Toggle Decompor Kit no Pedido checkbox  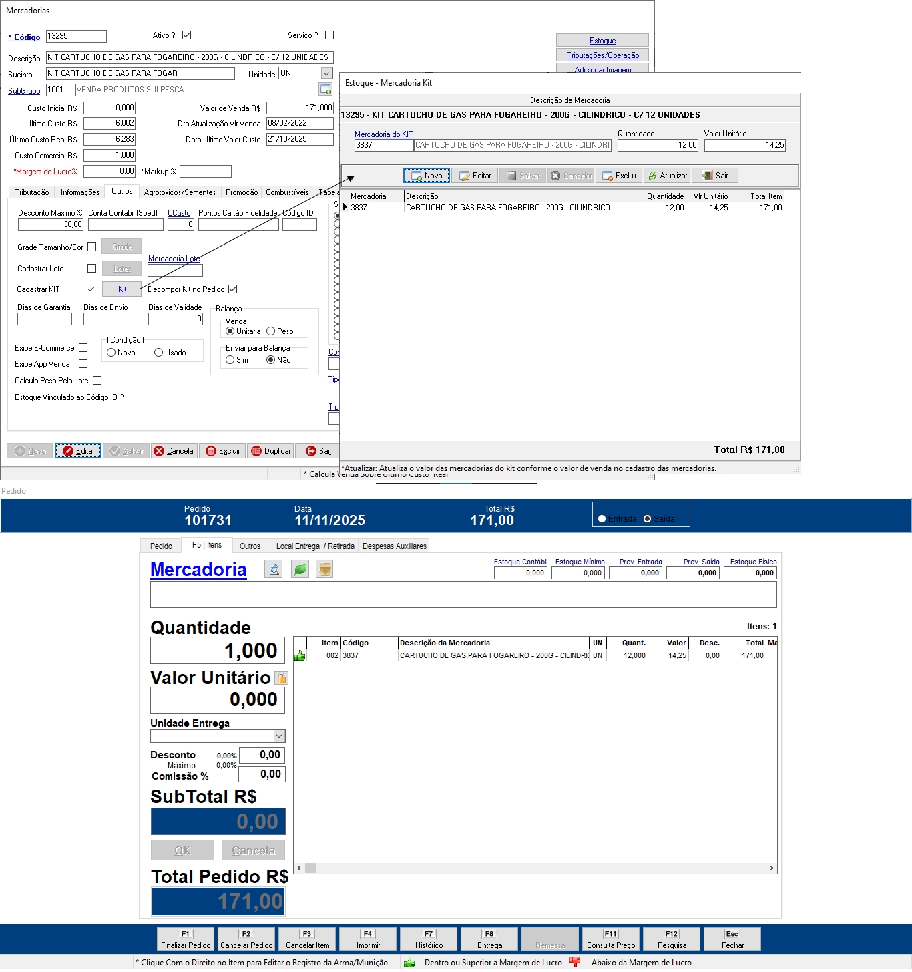[233, 289]
